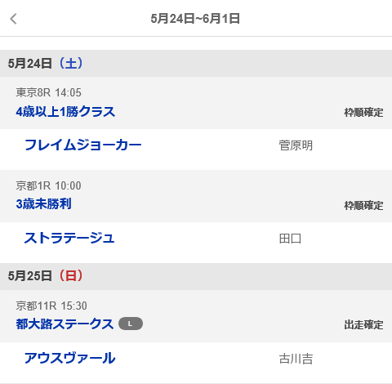
Task: Click the 5月24日~6月1日 page title
Action: click(195, 19)
